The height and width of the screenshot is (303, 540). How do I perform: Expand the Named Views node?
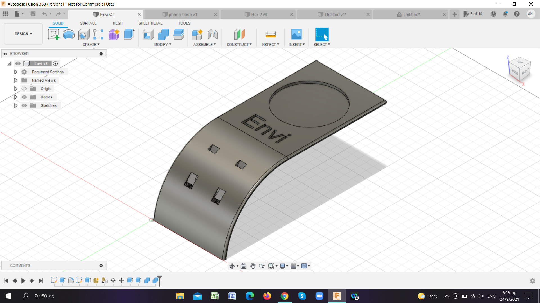(x=15, y=80)
